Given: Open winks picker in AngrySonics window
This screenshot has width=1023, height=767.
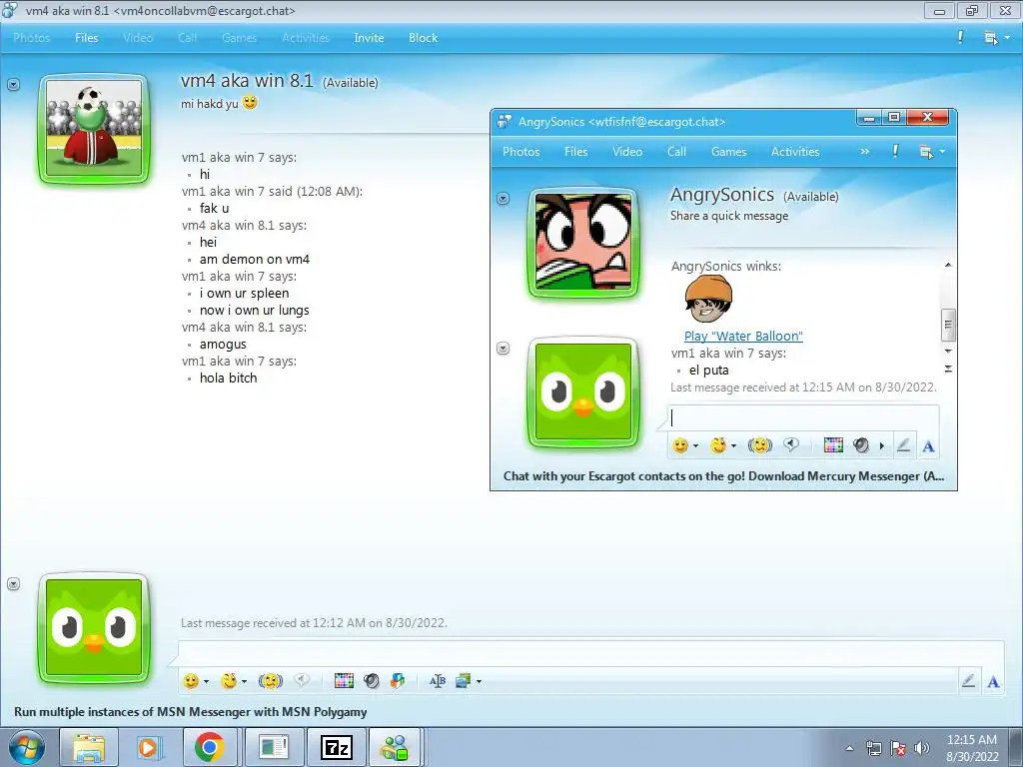Looking at the screenshot, I should 718,445.
